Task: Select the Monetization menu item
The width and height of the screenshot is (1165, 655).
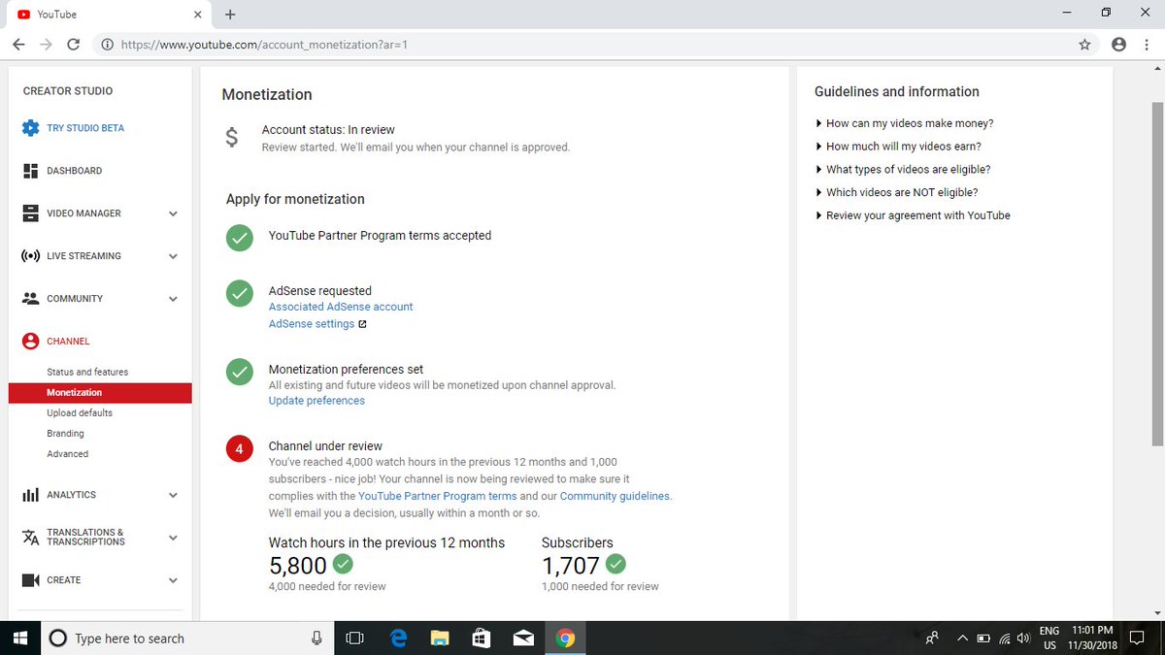Action: (x=100, y=393)
